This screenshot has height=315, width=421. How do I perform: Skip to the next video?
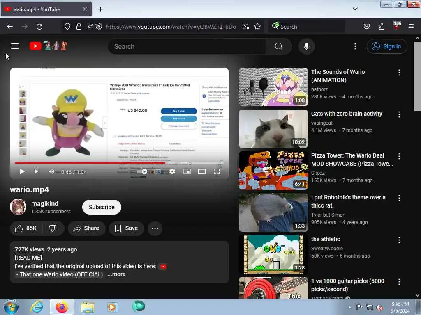pyautogui.click(x=37, y=171)
